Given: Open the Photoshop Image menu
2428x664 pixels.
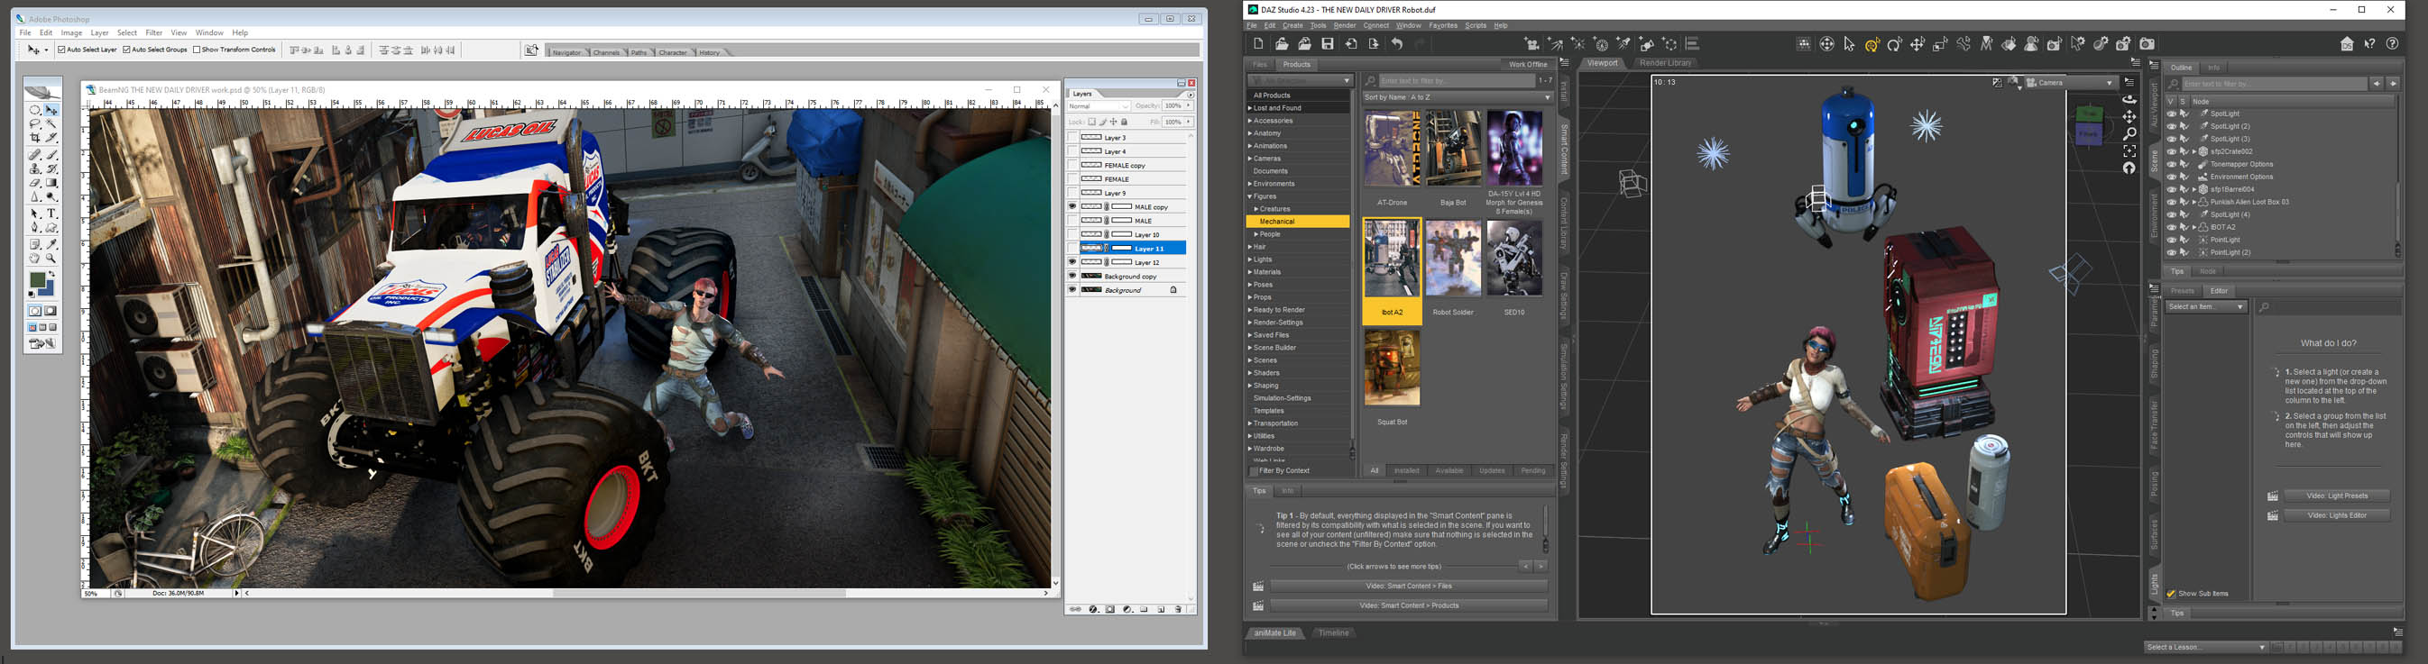Looking at the screenshot, I should coord(71,33).
